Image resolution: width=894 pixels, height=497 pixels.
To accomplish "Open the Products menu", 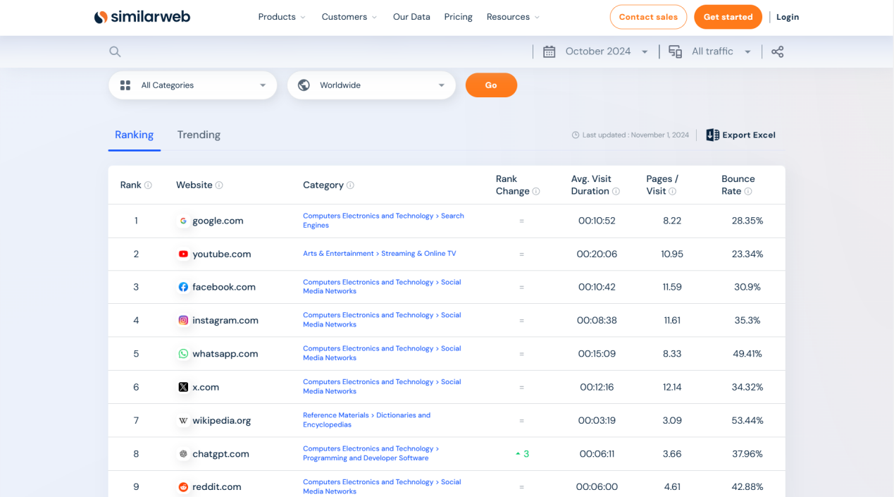I will [281, 17].
